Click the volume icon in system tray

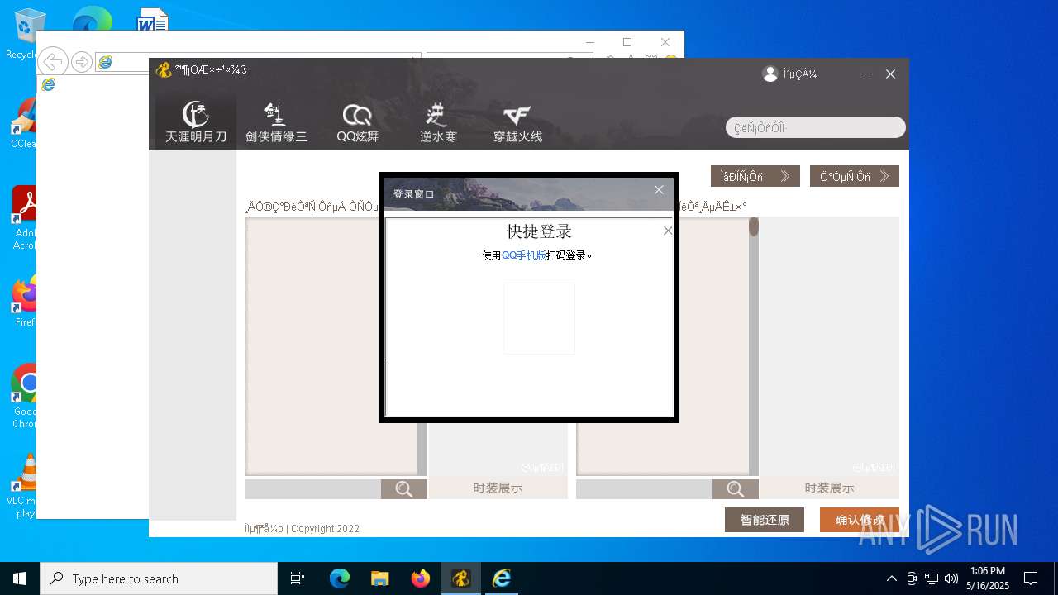[951, 578]
